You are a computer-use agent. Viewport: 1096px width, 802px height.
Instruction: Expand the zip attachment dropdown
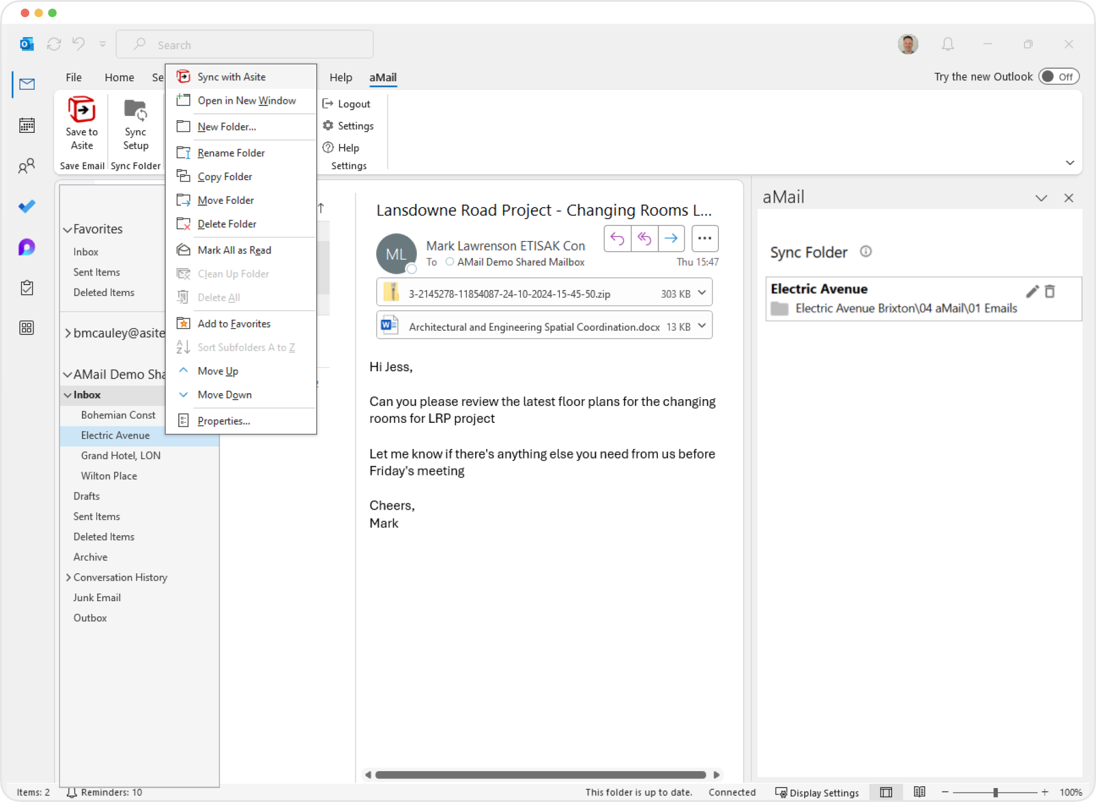click(x=703, y=293)
